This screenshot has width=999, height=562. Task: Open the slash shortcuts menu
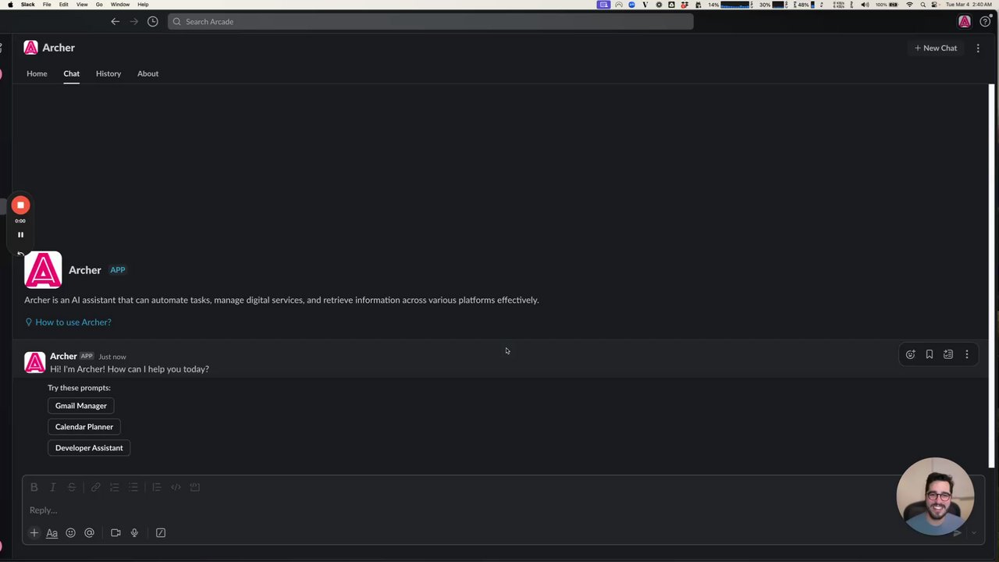(x=161, y=533)
